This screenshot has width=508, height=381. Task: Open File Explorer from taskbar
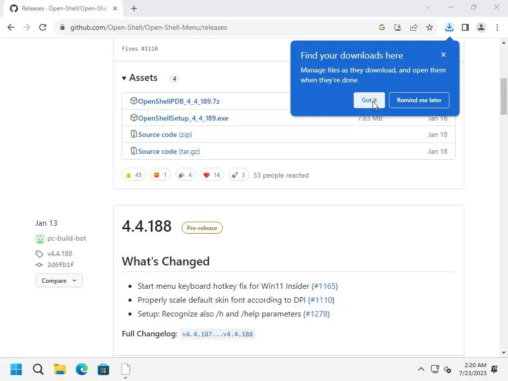(60, 369)
